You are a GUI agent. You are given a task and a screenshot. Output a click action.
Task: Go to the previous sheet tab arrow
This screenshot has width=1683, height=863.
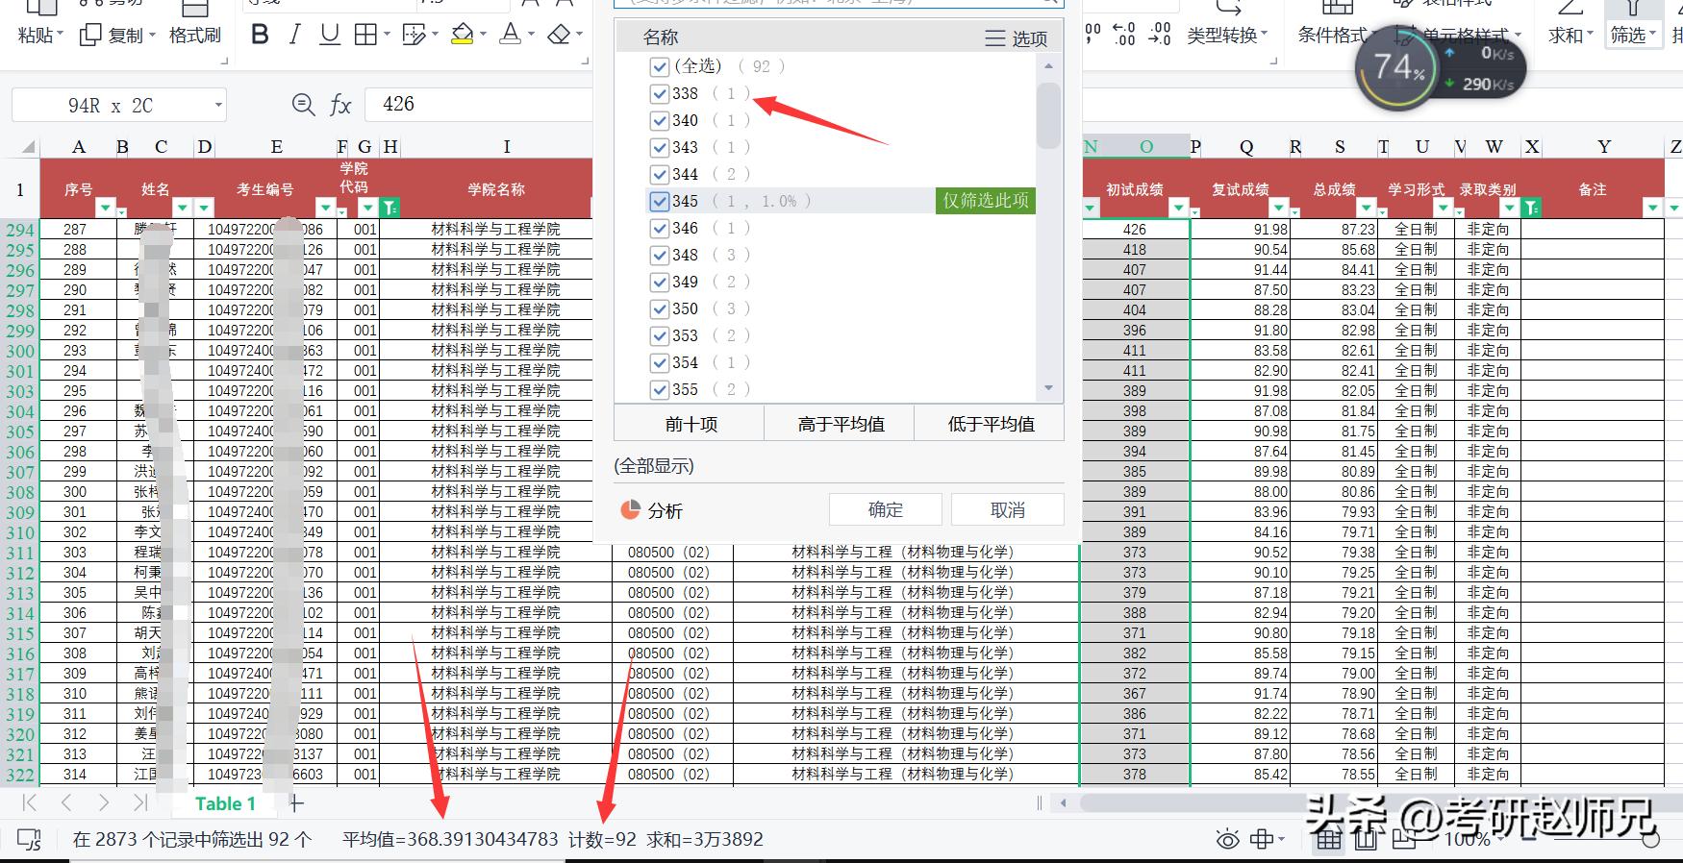point(66,802)
